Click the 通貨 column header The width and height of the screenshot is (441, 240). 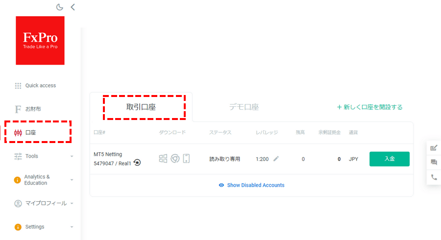pos(353,132)
